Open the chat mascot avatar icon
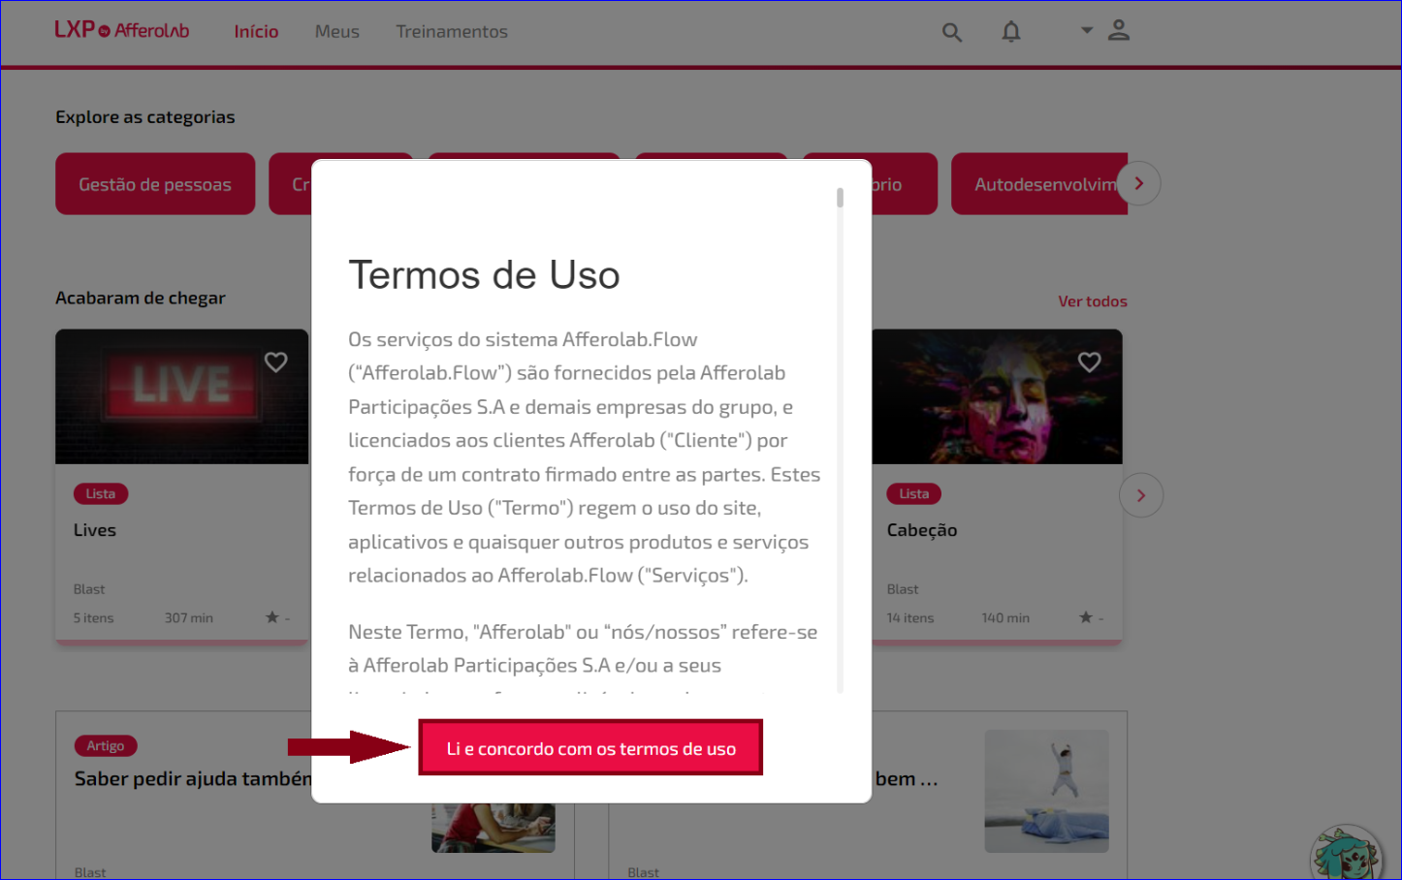 1346,854
